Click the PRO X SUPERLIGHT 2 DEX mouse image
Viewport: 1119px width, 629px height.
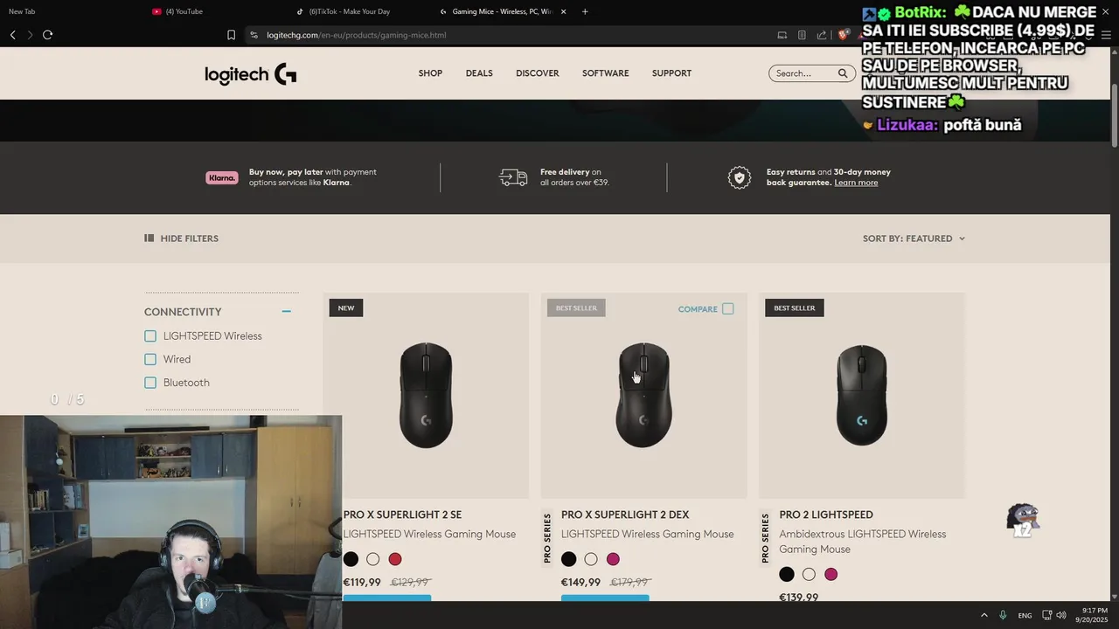click(643, 395)
